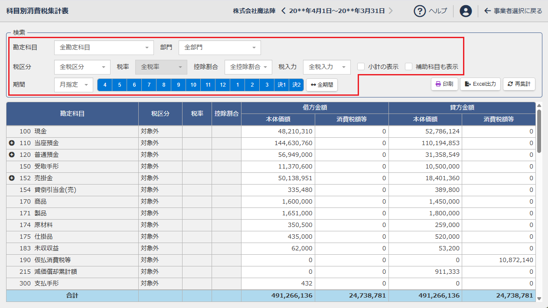Select the 171 製品 row

point(271,213)
